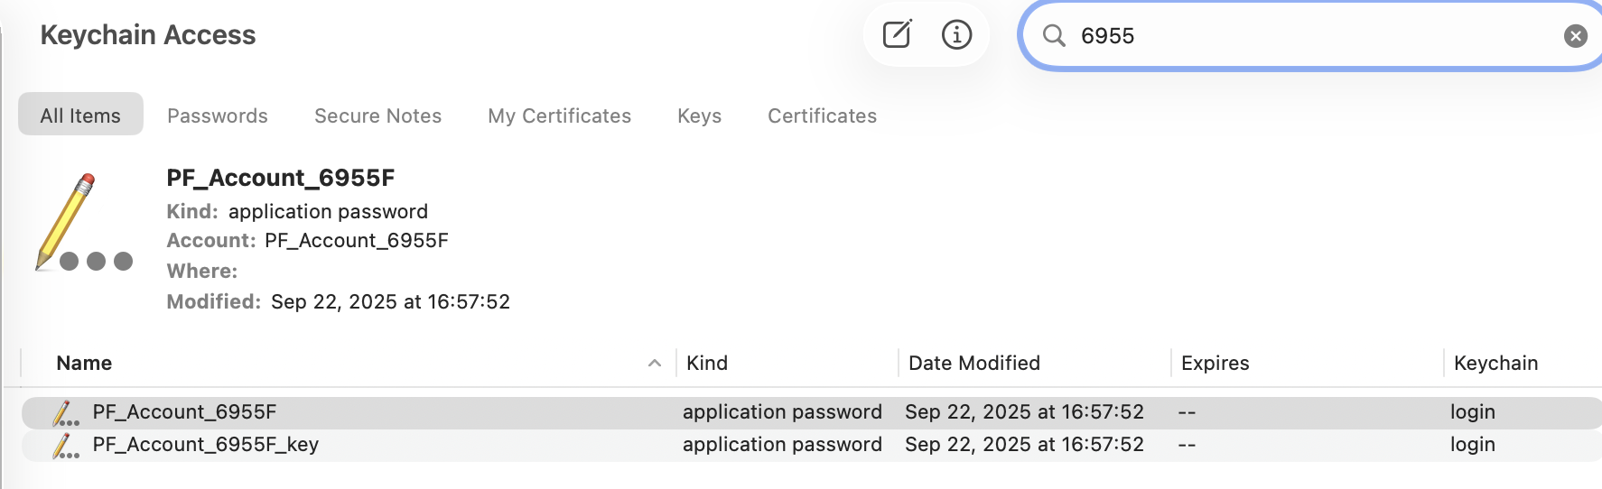
Task: Open the Passwords tab
Action: click(x=218, y=115)
